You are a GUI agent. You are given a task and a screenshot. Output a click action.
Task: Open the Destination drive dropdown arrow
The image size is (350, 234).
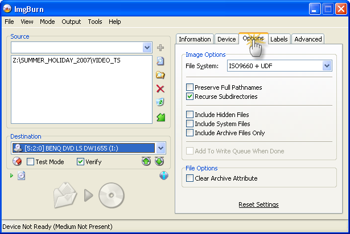point(160,148)
